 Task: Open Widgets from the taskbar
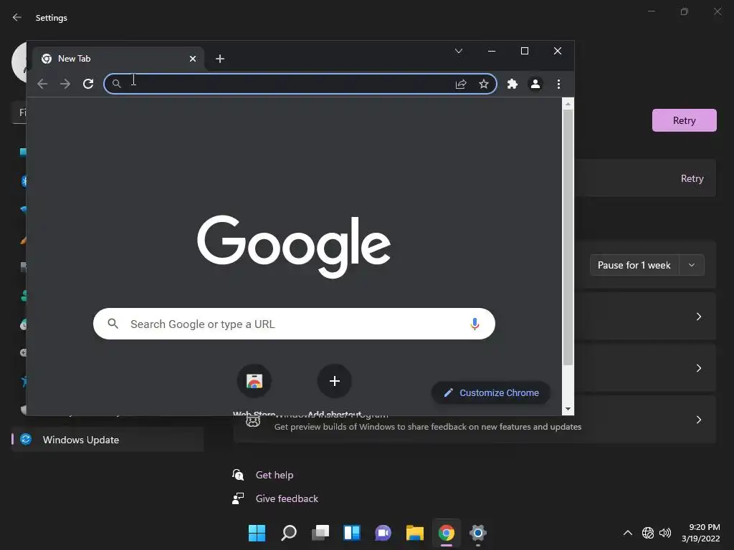click(x=351, y=533)
